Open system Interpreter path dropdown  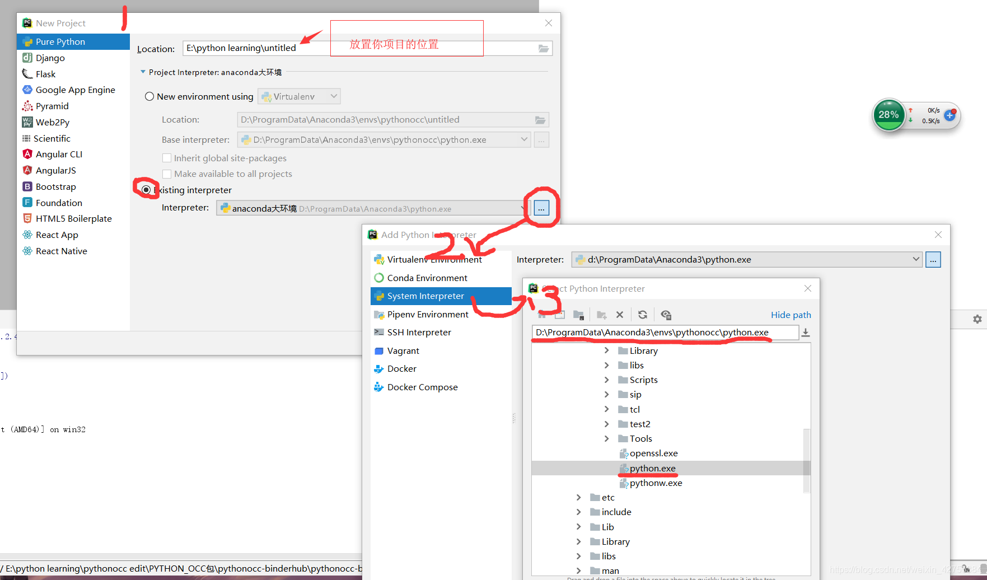click(747, 259)
